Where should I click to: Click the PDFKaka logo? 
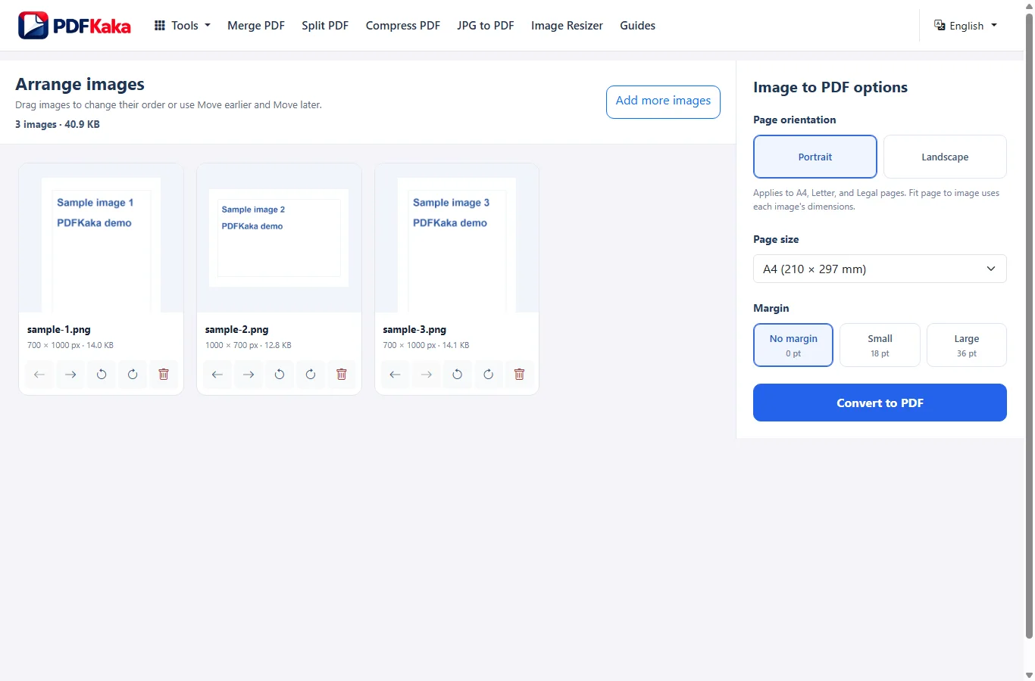pos(74,26)
